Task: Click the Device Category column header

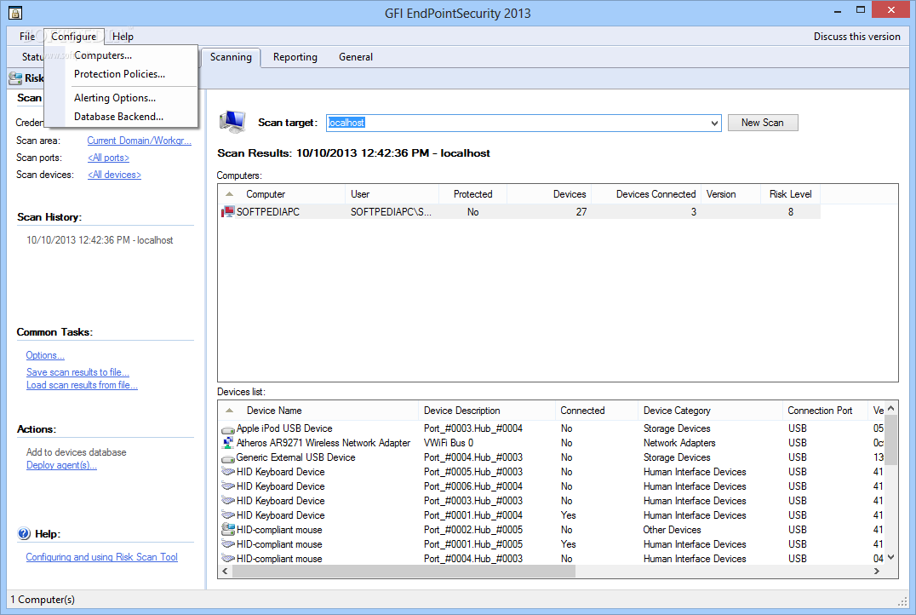Action: [710, 411]
